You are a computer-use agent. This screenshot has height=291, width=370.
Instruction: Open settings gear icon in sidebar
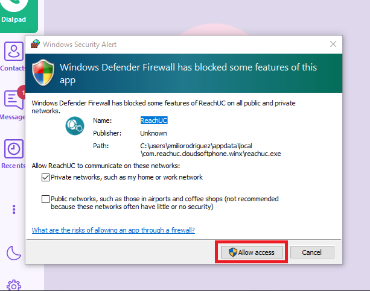(14, 286)
